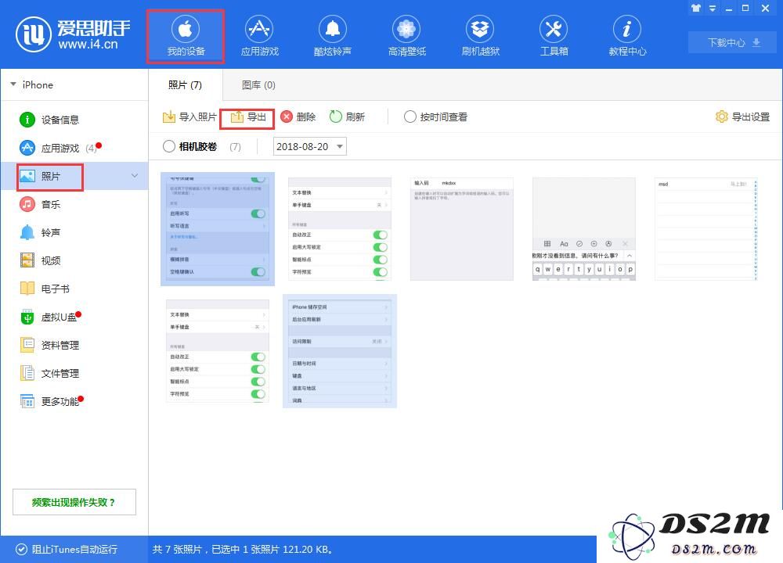Viewport: 783px width, 563px height.
Task: Select the first selected settings screenshot thumbnail
Action: pyautogui.click(x=218, y=229)
